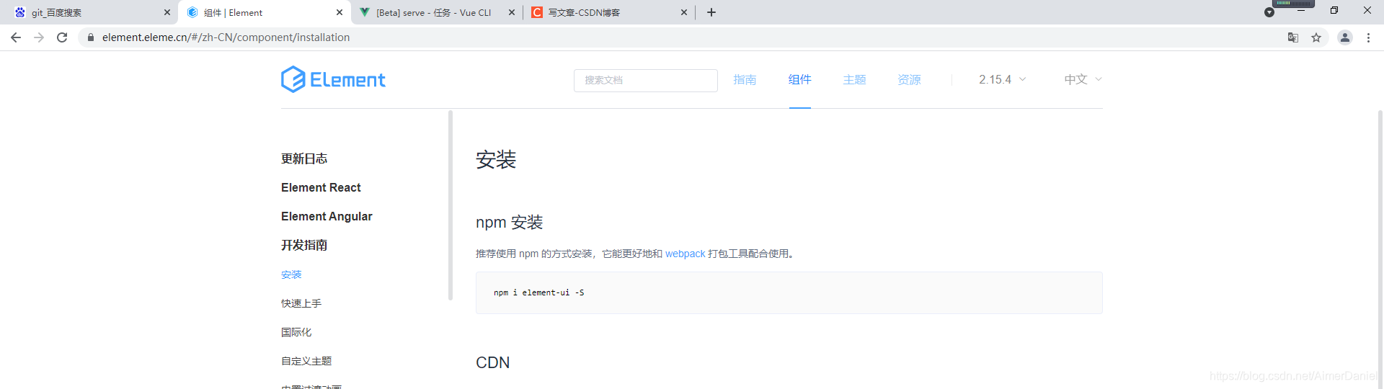Viewport: 1384px width, 389px height.
Task: Open the 指南 navigation item
Action: 745,80
